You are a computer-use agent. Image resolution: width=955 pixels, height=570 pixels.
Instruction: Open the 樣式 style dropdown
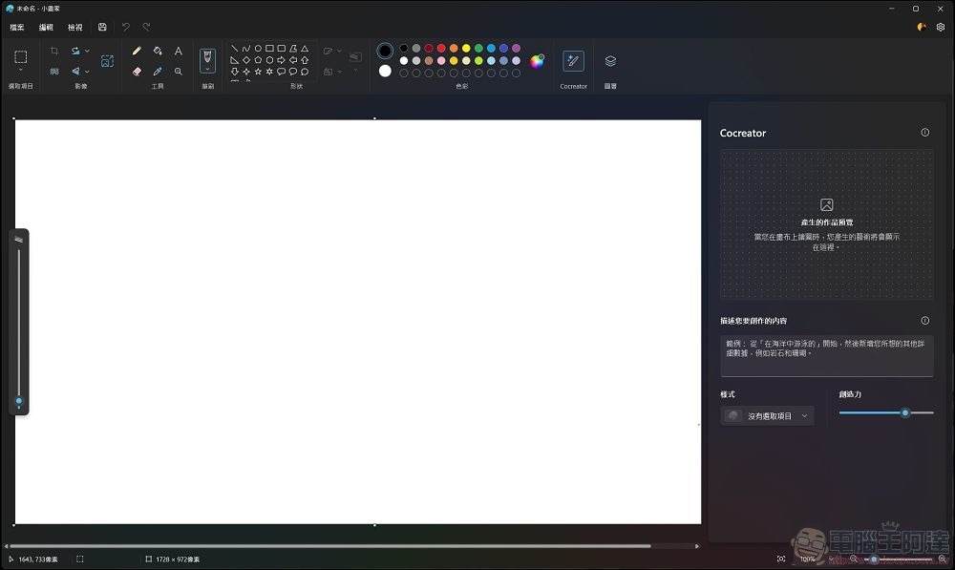point(768,416)
